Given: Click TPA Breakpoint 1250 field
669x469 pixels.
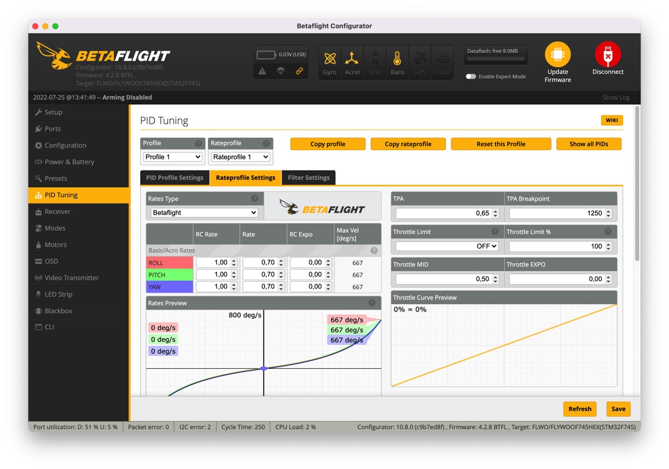Looking at the screenshot, I should coord(560,213).
